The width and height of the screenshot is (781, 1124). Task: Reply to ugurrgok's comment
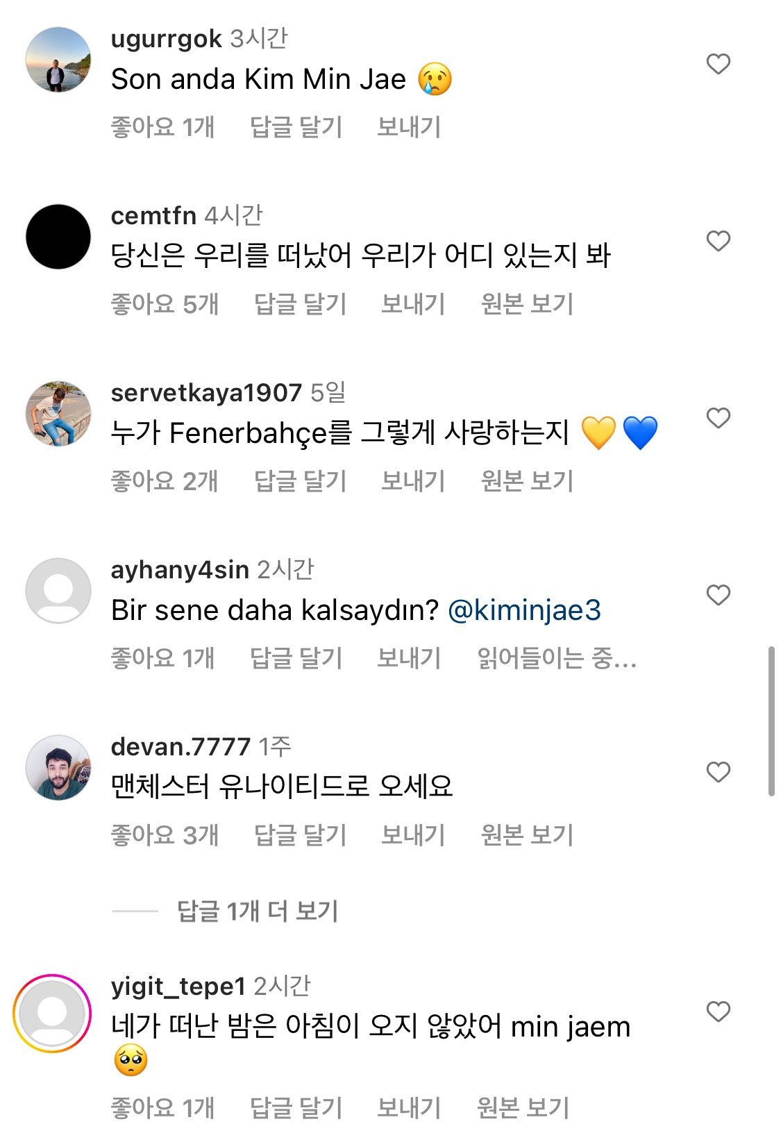click(296, 127)
